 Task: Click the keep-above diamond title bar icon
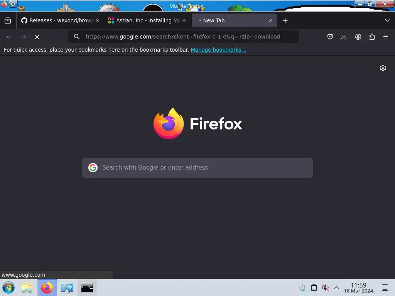tap(13, 4)
